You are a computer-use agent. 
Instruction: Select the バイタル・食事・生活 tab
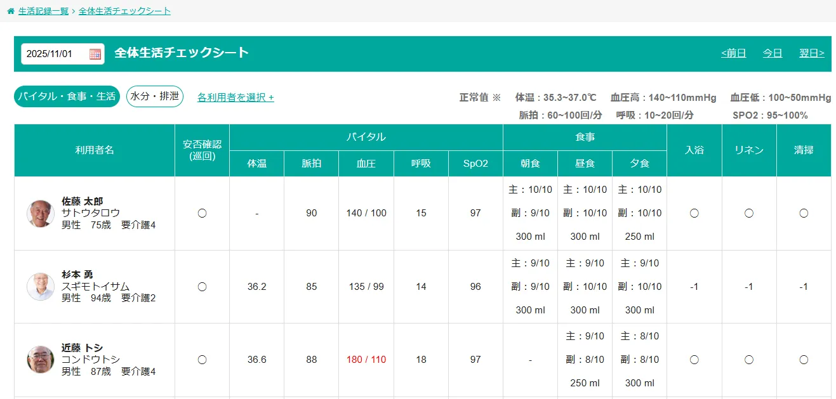coord(67,96)
